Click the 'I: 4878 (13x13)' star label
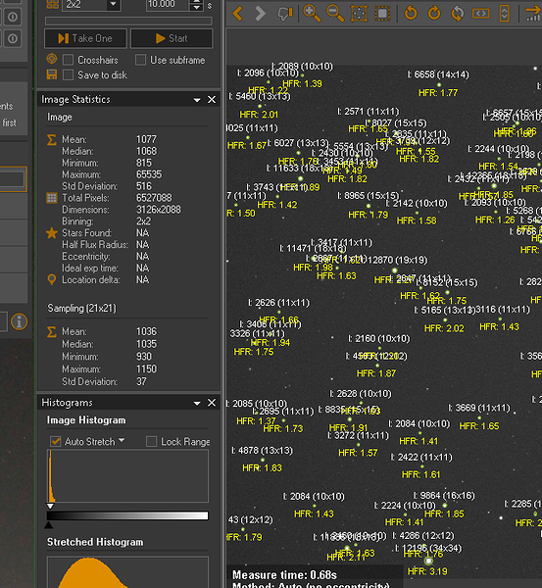This screenshot has width=542, height=588. coord(263,451)
